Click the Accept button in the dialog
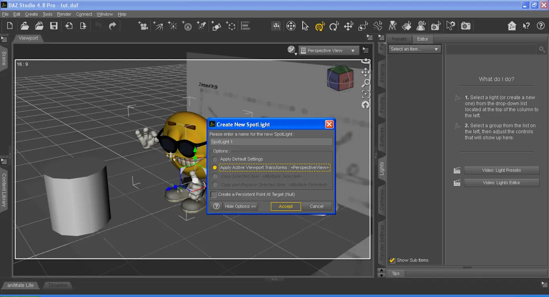 click(x=286, y=206)
